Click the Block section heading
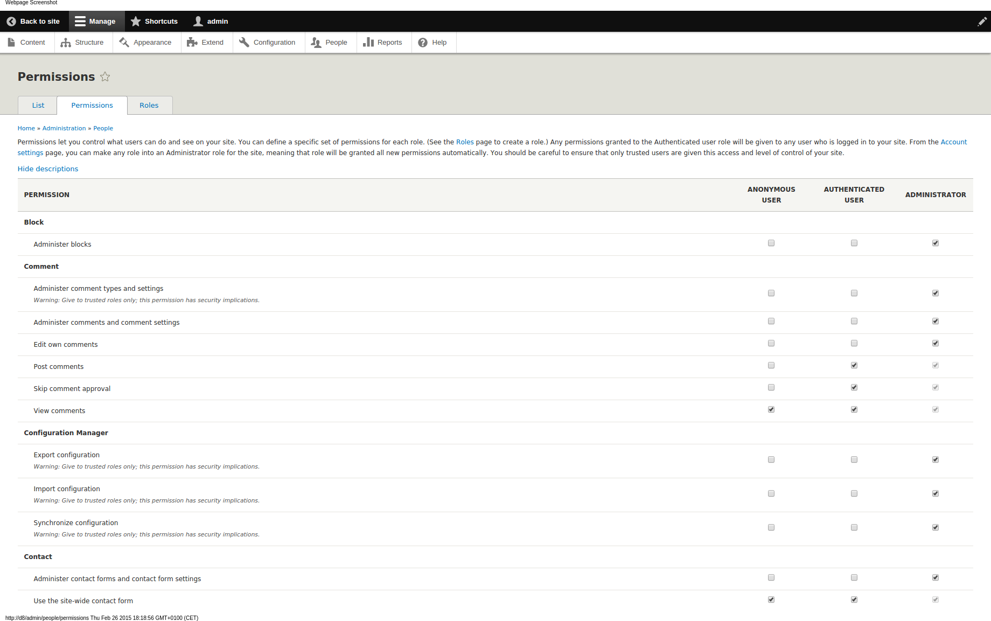This screenshot has height=621, width=991. 34,222
